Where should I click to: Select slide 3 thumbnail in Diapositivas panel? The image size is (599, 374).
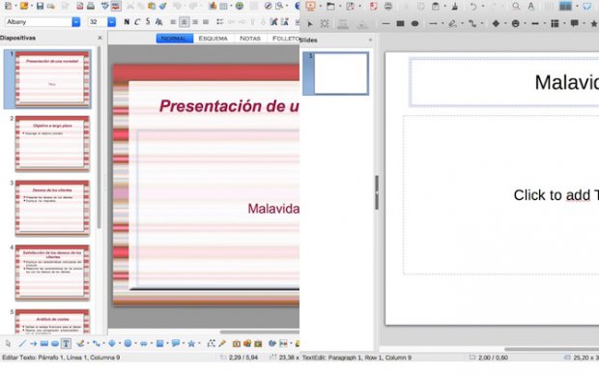point(52,209)
